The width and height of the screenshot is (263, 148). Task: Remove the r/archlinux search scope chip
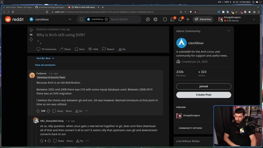click(x=106, y=19)
